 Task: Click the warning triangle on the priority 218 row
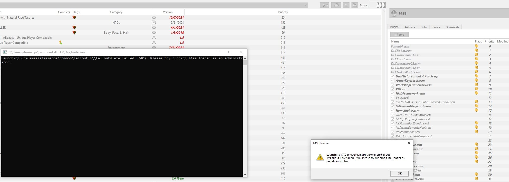click(154, 42)
